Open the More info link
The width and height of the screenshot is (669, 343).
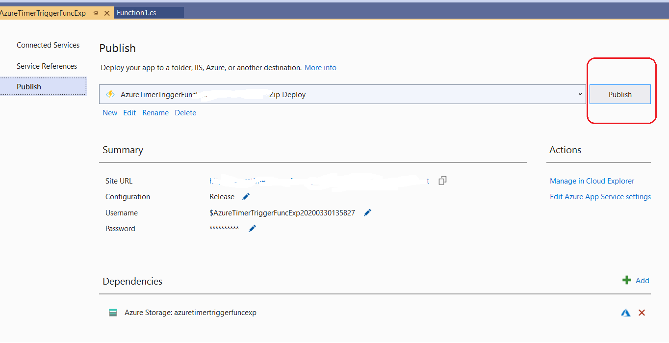[321, 68]
